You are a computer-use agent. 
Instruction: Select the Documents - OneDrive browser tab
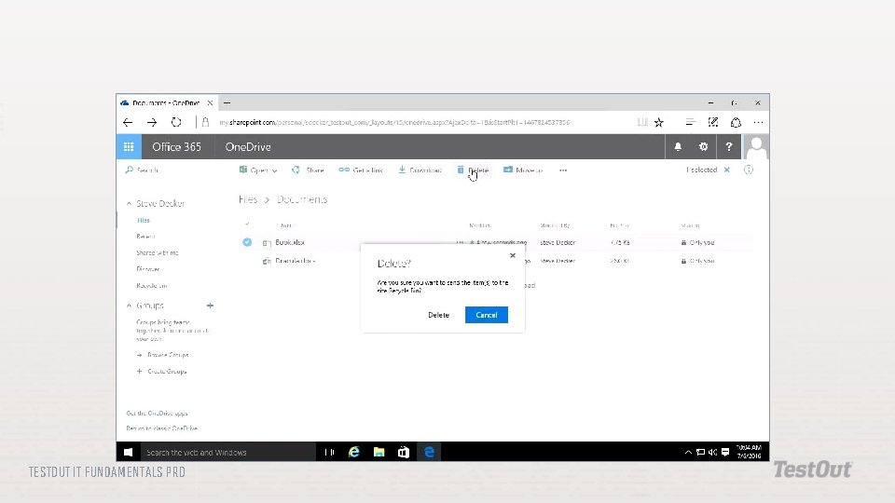pos(166,102)
